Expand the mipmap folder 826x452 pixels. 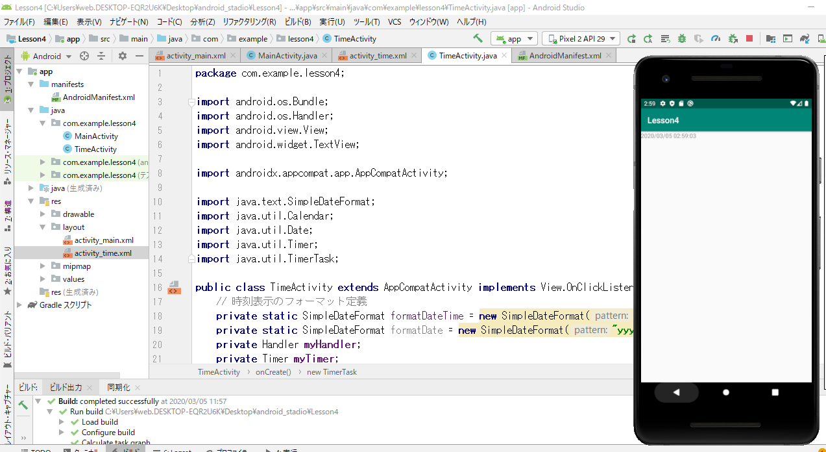pyautogui.click(x=43, y=266)
